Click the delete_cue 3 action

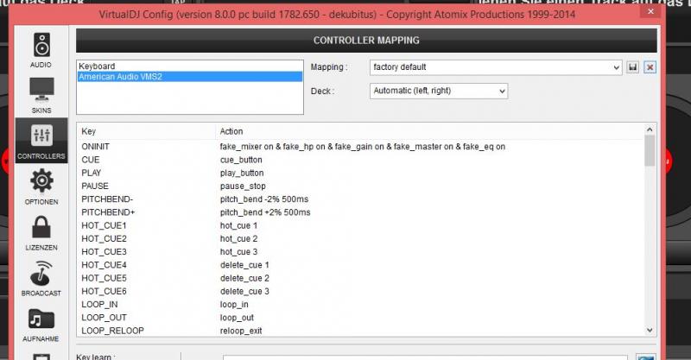tap(244, 291)
